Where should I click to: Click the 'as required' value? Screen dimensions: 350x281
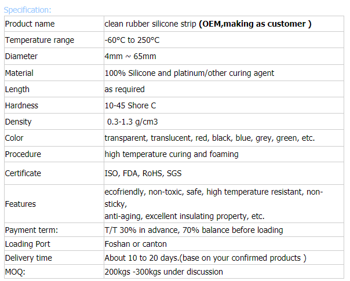(125, 89)
